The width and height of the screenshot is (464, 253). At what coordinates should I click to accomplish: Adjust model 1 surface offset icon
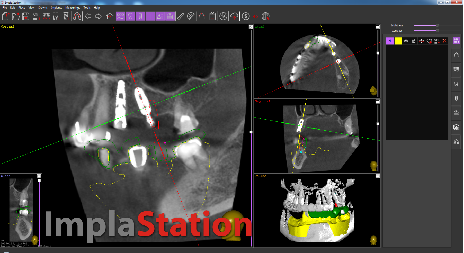coord(421,41)
